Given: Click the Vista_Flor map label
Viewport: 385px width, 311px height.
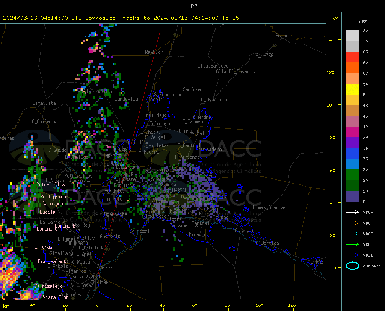Looking at the screenshot, I should (x=56, y=297).
